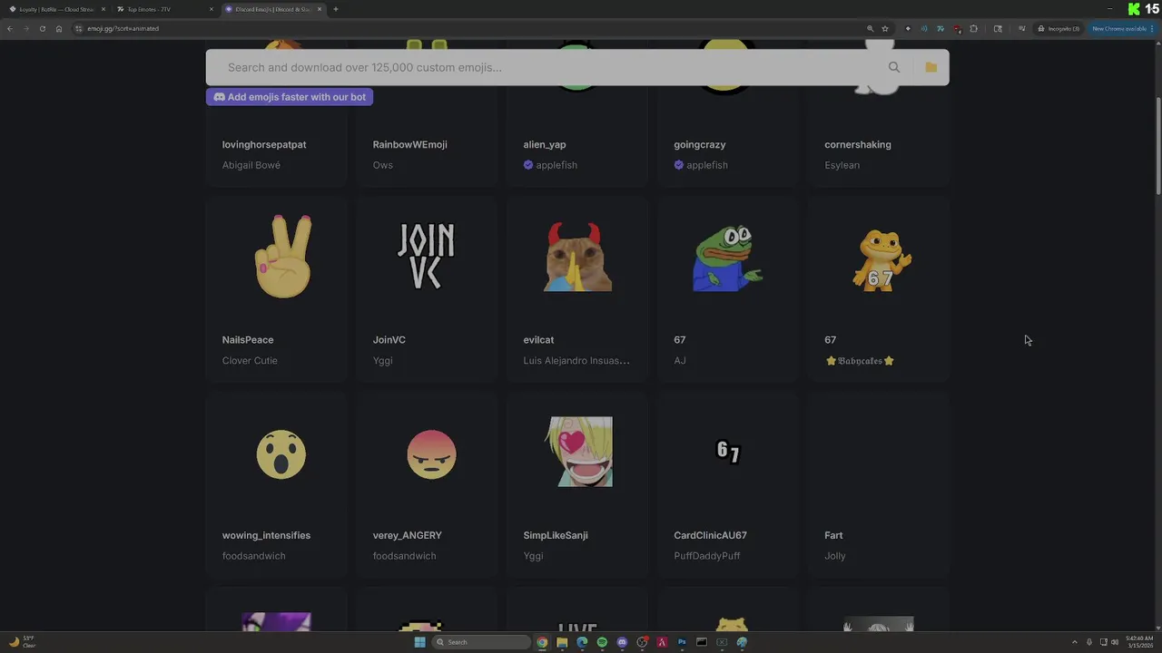Screen dimensions: 1162x653
Task: Click the browser back arrow
Action: click(10, 28)
